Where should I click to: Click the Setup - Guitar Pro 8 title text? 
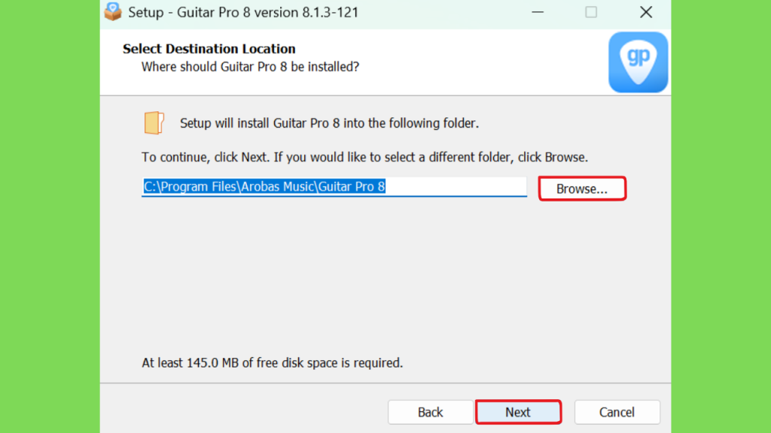[x=243, y=12]
